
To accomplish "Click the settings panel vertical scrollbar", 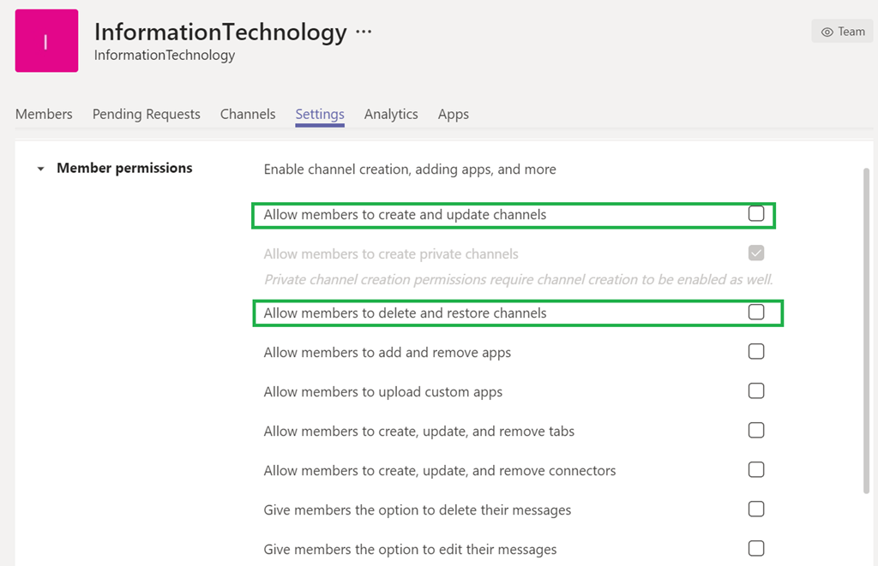I will pos(866,331).
